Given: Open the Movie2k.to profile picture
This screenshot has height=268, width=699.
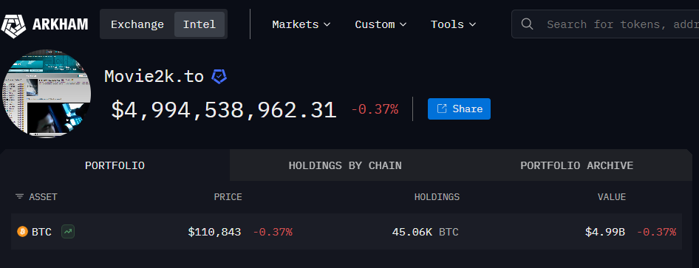Looking at the screenshot, I should [47, 94].
